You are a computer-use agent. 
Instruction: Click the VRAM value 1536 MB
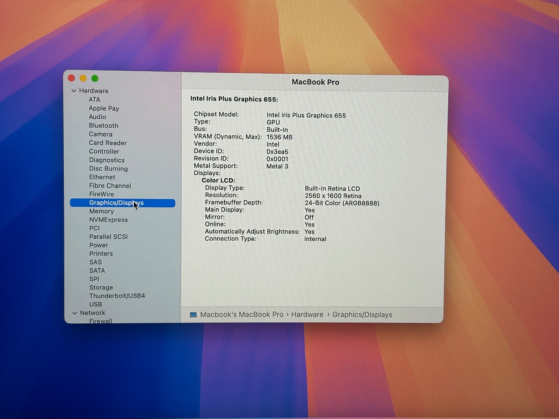pos(279,137)
